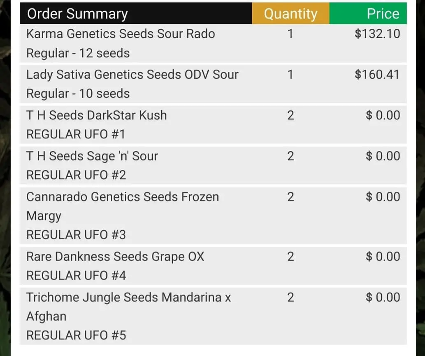The image size is (425, 356).
Task: Select Trichome Jungle Seeds Mandarina x Afghan
Action: (128, 297)
